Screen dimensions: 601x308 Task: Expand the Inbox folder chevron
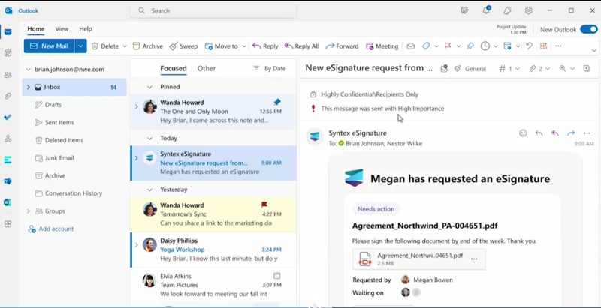tap(28, 87)
